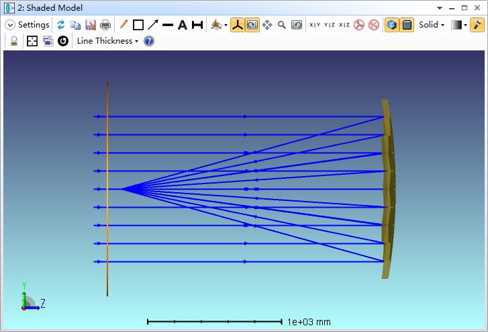Select the text annotation tool
Image resolution: width=488 pixels, height=332 pixels.
pyautogui.click(x=182, y=25)
